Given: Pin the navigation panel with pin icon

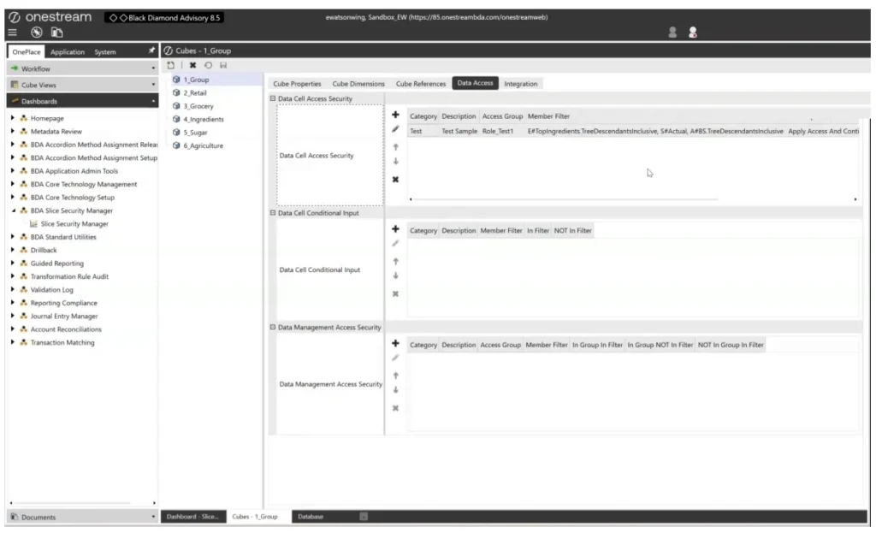Looking at the screenshot, I should [151, 50].
